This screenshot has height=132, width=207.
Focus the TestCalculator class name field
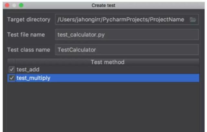point(127,50)
